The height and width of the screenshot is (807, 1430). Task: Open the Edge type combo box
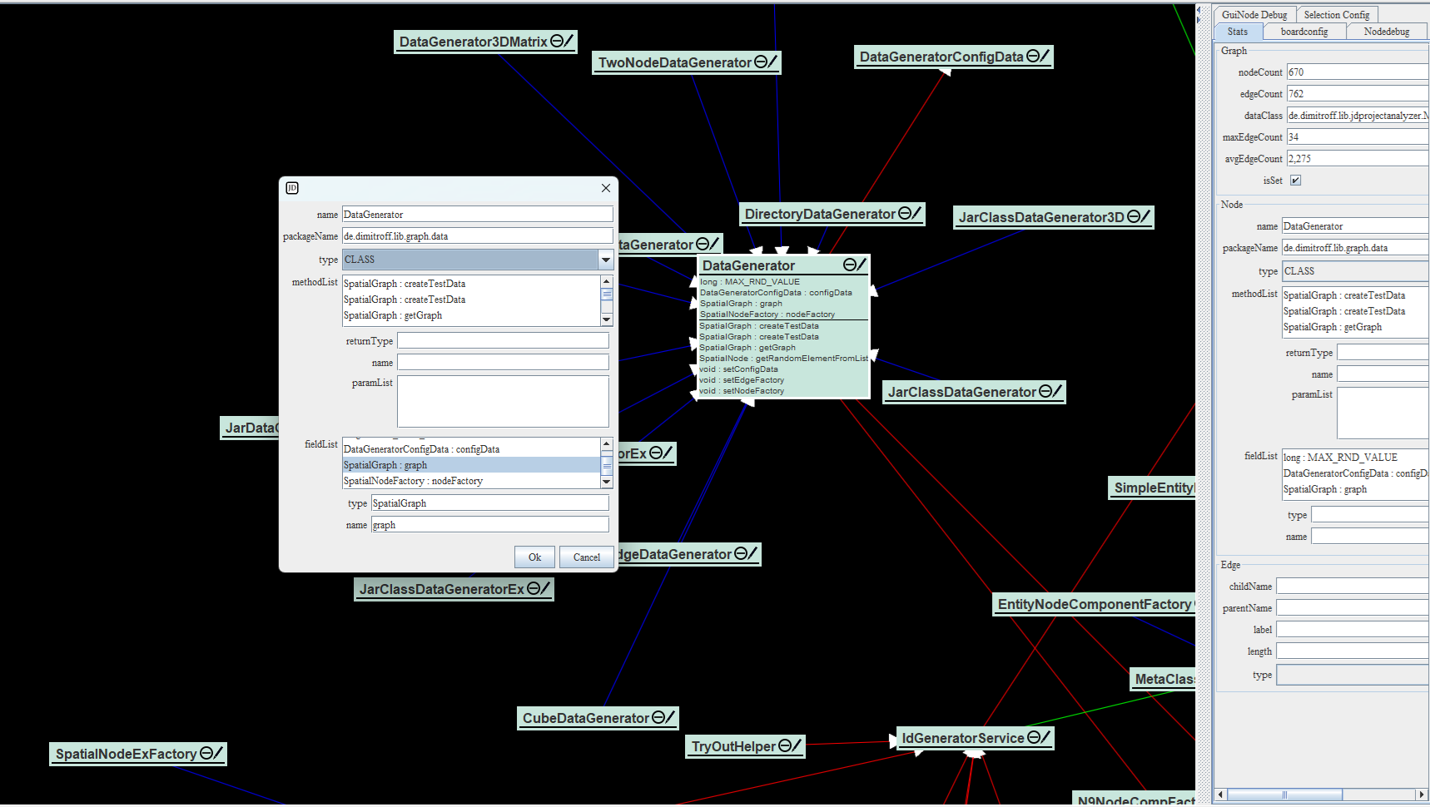coord(1353,675)
